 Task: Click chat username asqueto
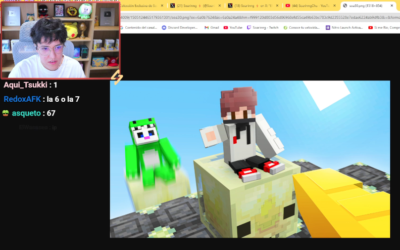point(26,113)
